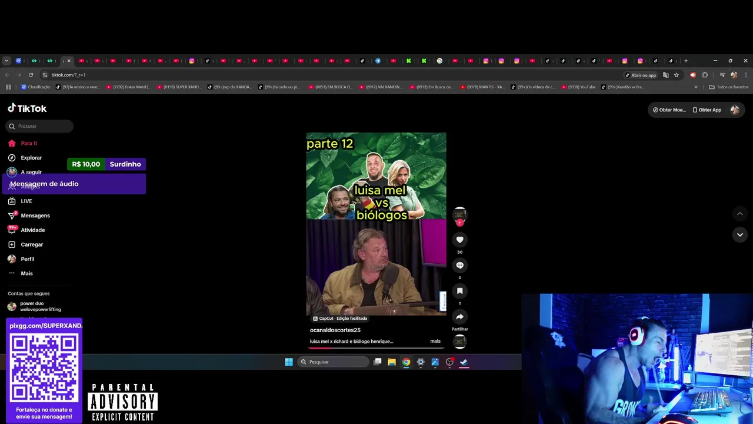Open the Extensions puzzle icon

[x=705, y=75]
